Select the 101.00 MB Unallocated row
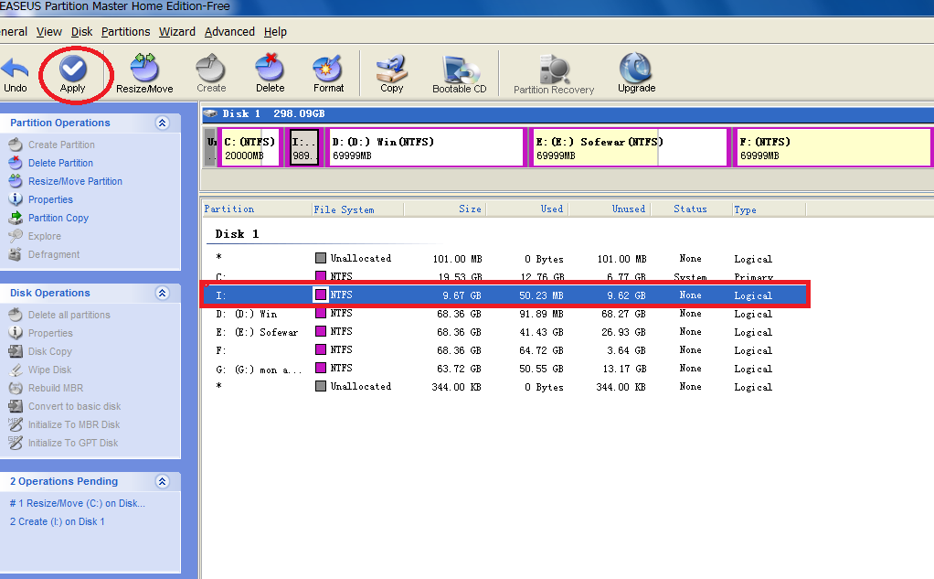Screen dimensions: 934x579 (504, 258)
